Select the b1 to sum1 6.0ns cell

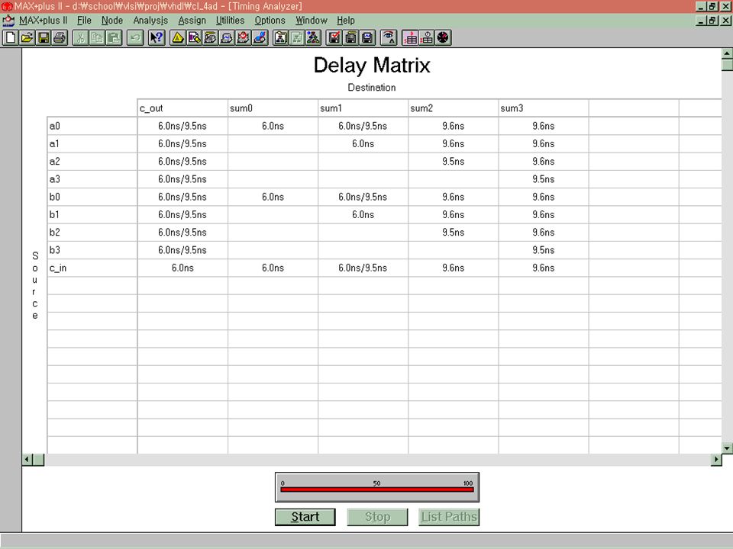363,215
